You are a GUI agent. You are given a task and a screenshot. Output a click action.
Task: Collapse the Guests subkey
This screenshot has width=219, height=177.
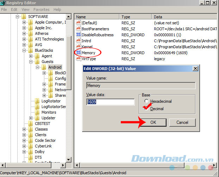coord(31,62)
